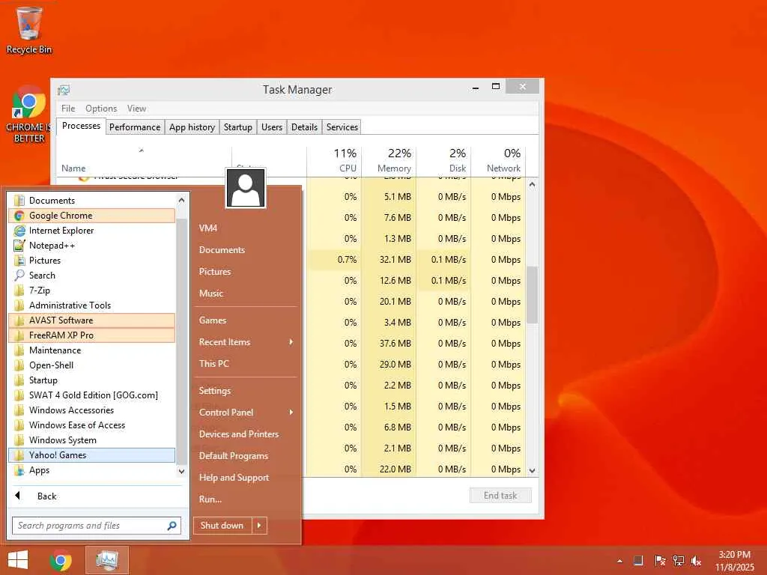Click the Task Manager title bar icon
The image size is (767, 575).
[64, 90]
